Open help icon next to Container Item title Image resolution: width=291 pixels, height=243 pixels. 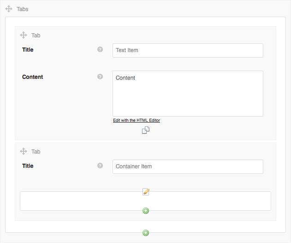tap(100, 166)
